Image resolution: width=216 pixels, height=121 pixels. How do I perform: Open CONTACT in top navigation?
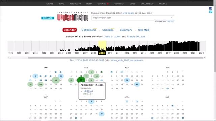tap(119, 4)
